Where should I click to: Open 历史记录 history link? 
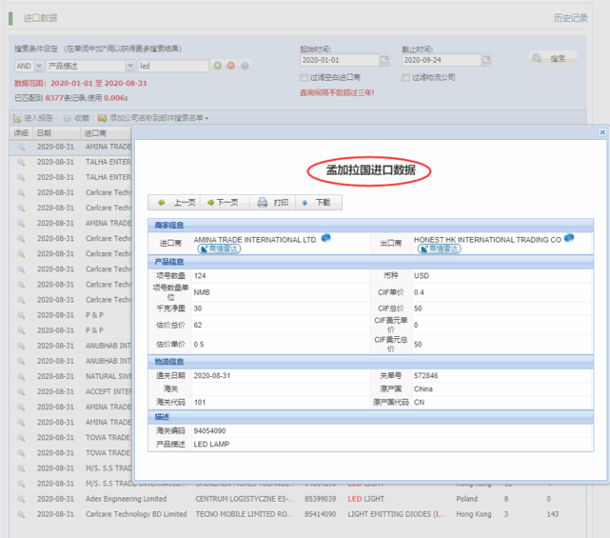pos(570,17)
